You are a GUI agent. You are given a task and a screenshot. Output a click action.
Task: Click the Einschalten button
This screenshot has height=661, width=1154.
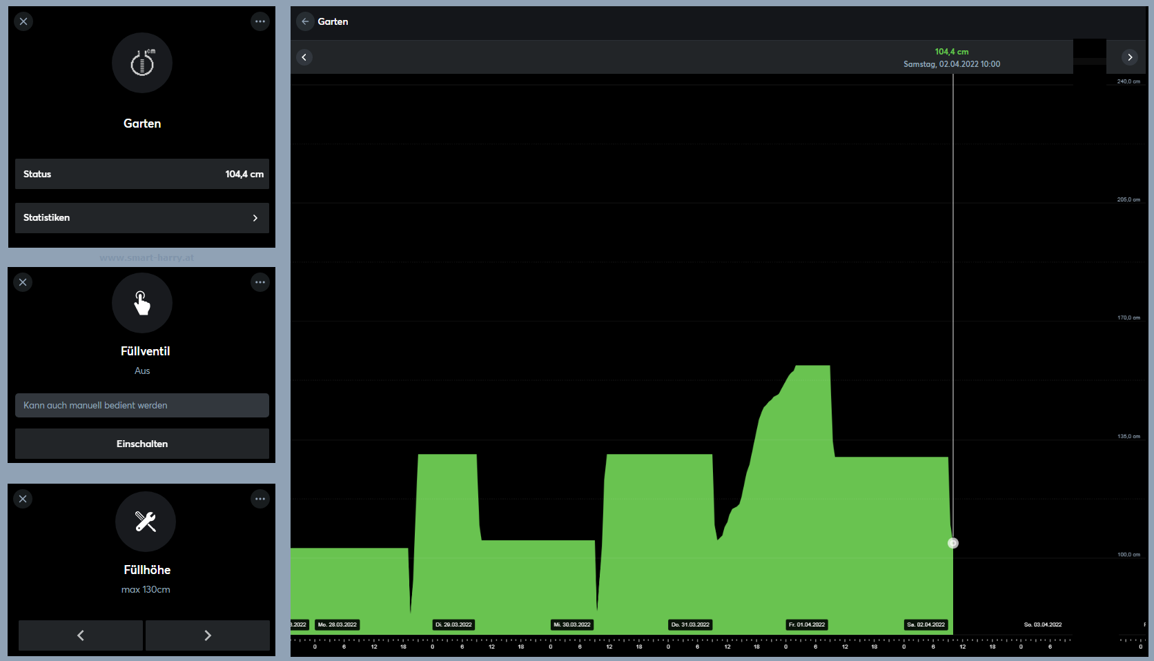142,444
